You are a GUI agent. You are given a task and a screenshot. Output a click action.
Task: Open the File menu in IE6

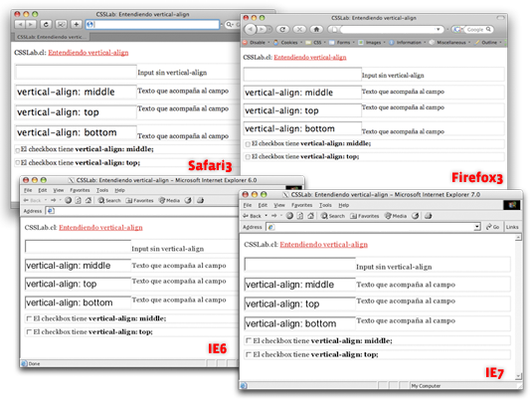28,190
